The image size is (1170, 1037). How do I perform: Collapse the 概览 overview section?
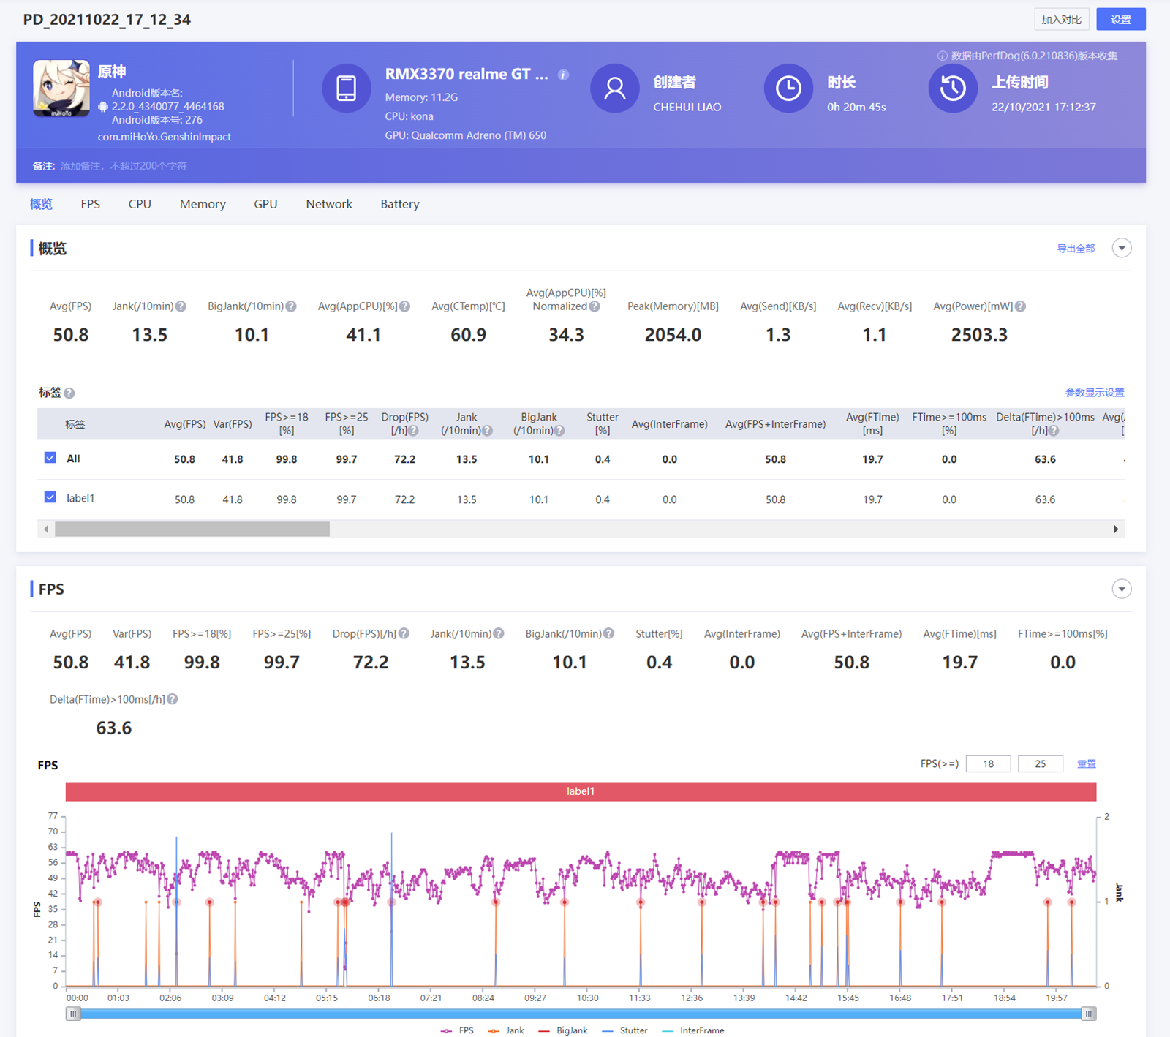coord(1121,248)
